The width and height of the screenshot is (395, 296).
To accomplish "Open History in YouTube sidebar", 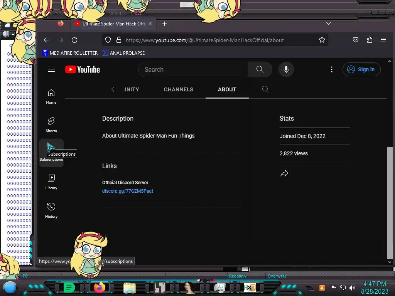I will coord(51,210).
